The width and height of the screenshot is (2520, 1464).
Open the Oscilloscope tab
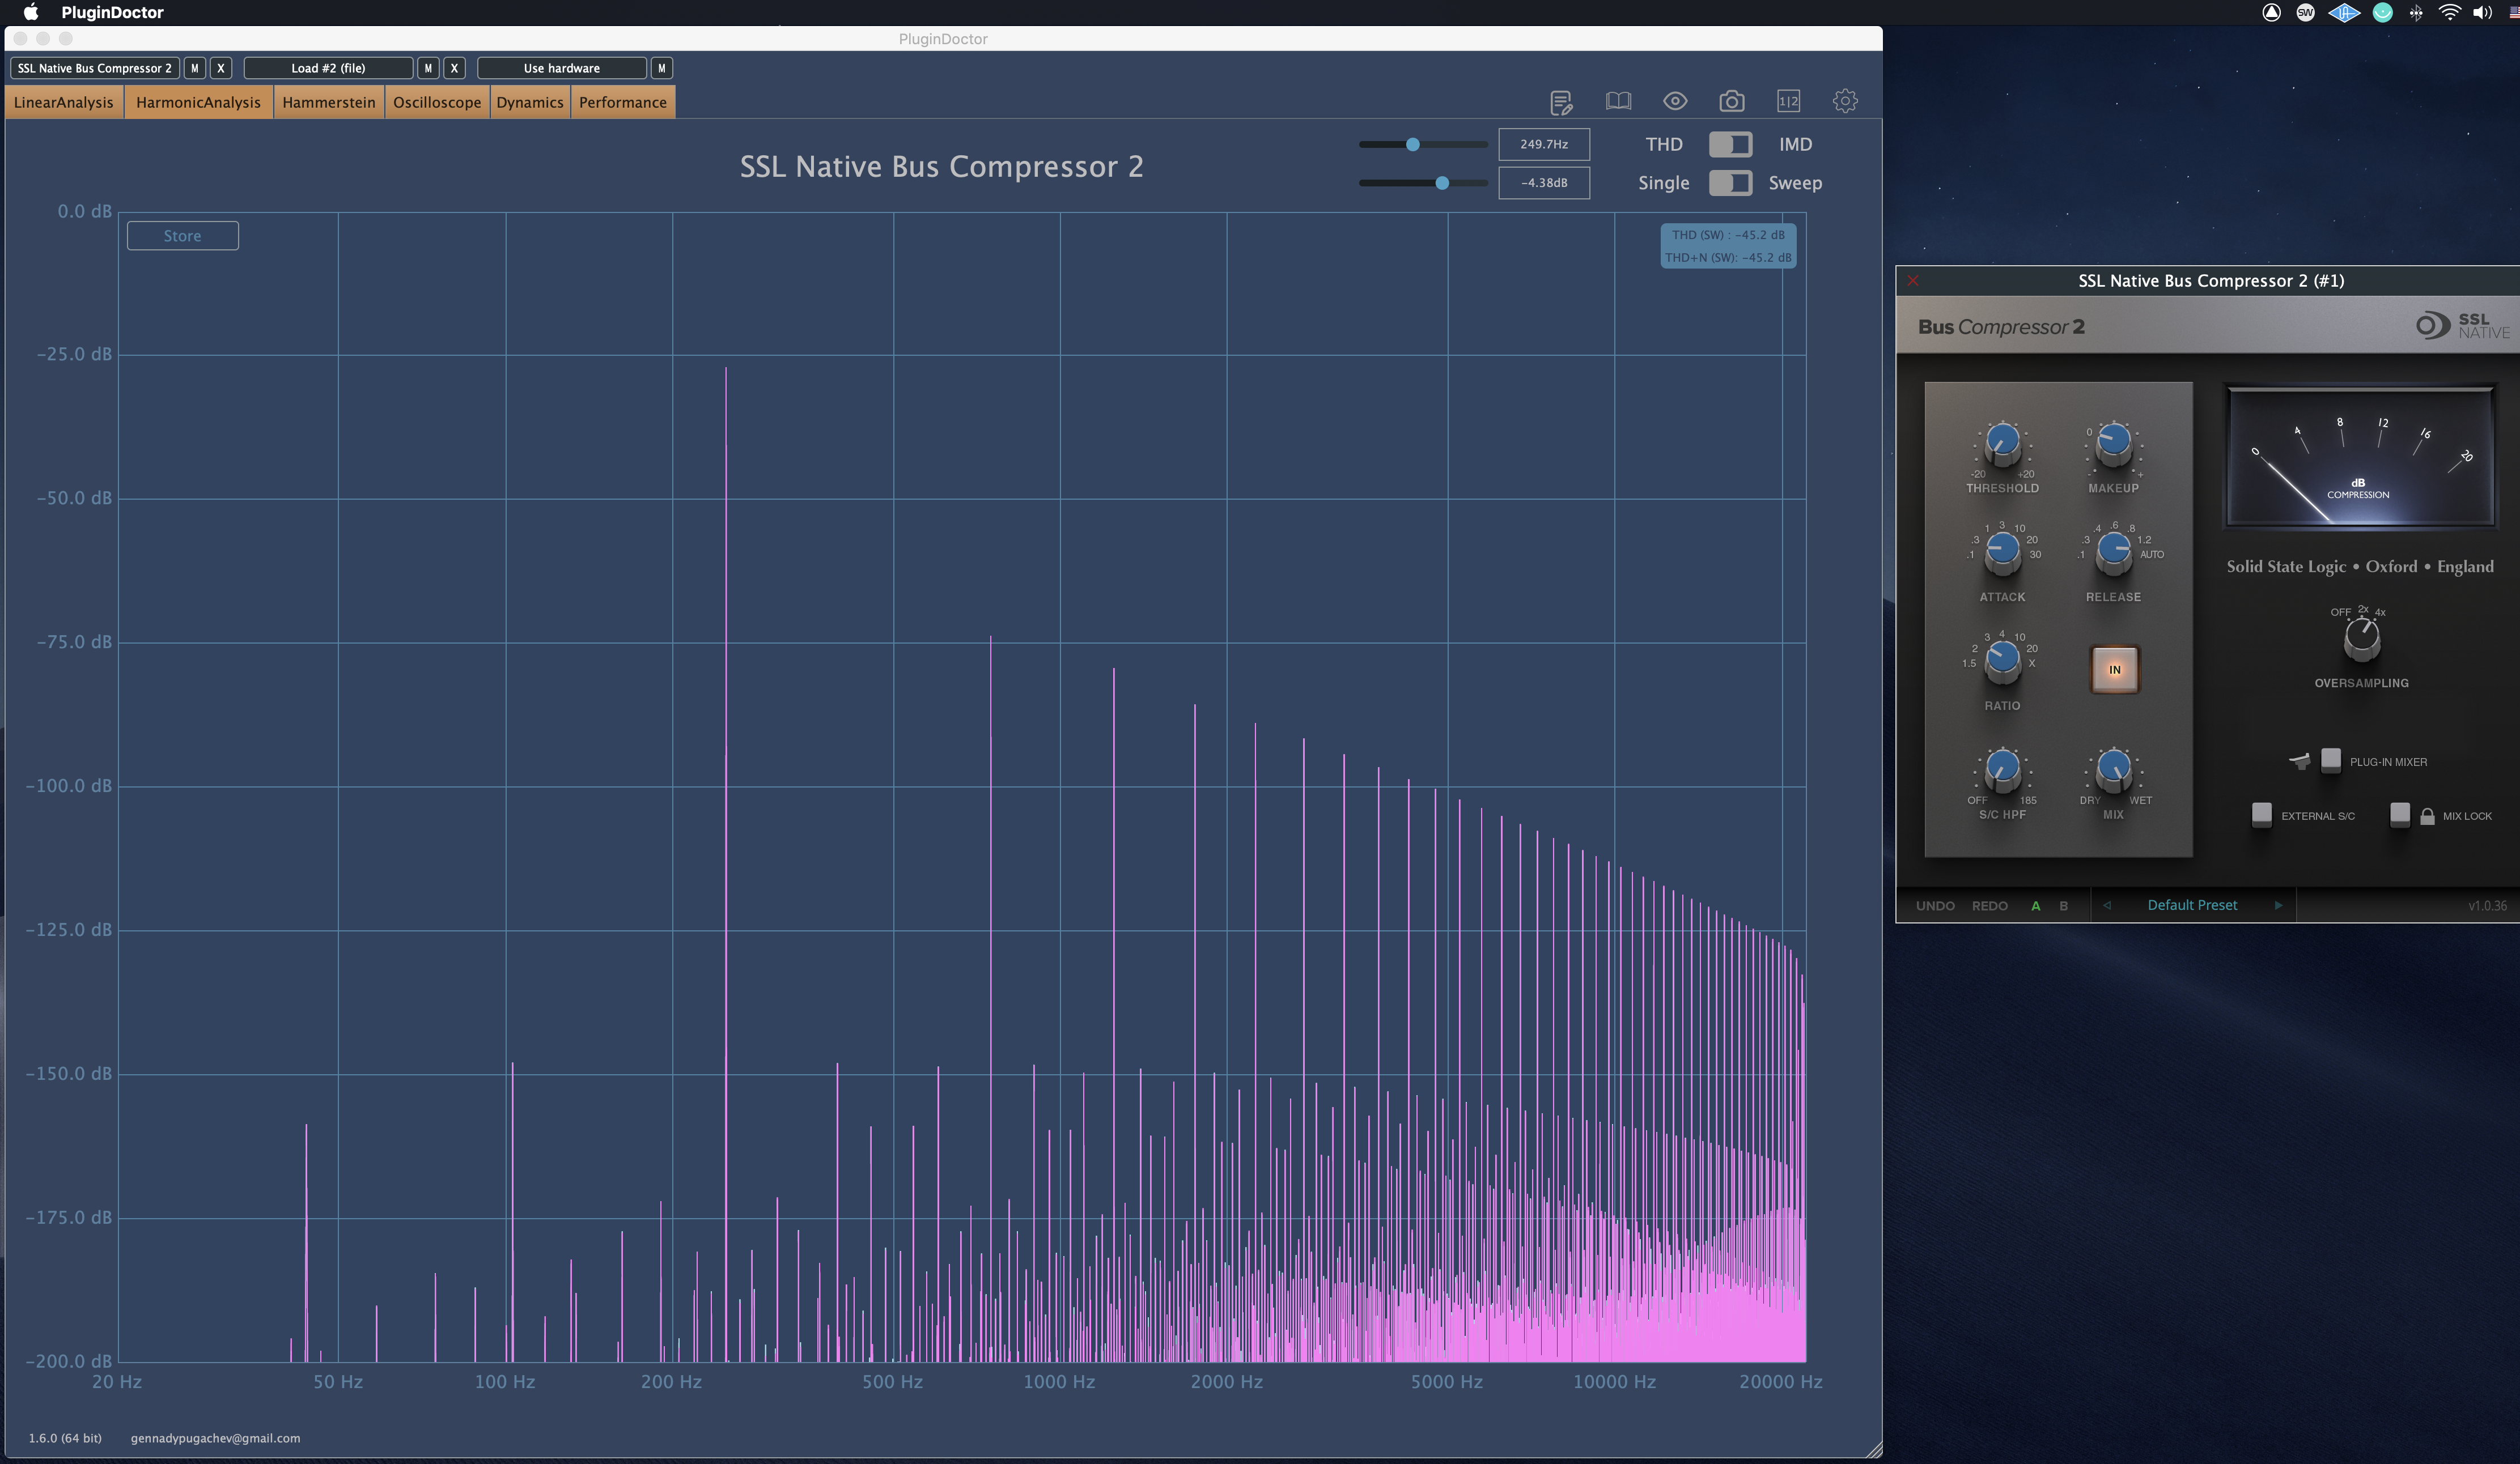[437, 102]
